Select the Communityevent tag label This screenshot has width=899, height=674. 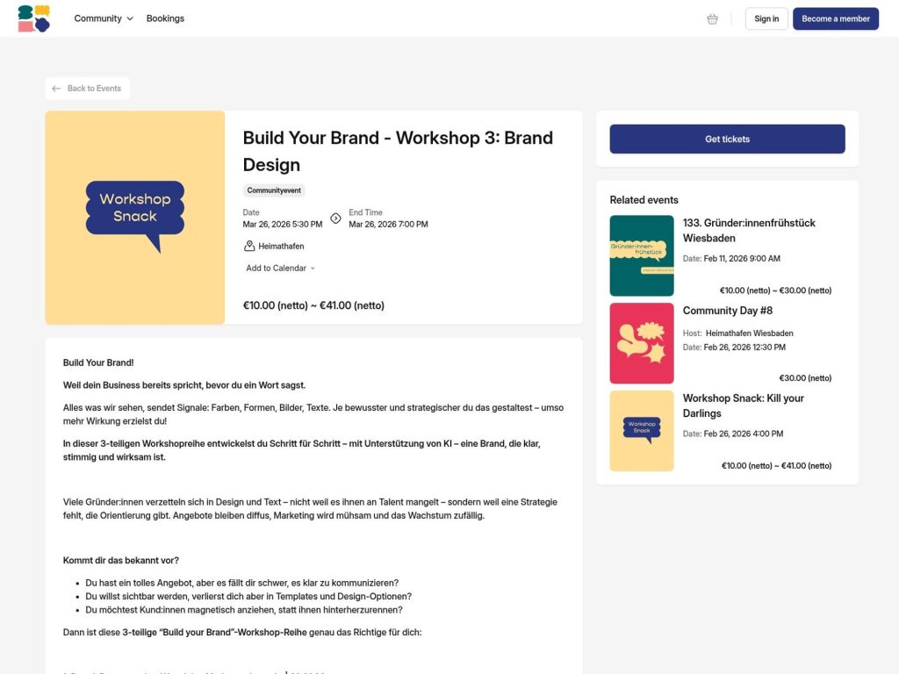[273, 190]
